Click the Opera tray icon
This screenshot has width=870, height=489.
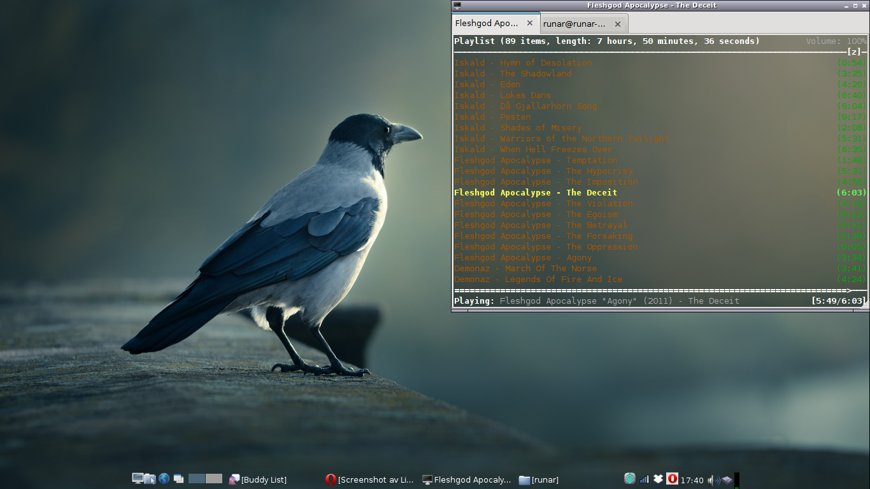click(673, 479)
